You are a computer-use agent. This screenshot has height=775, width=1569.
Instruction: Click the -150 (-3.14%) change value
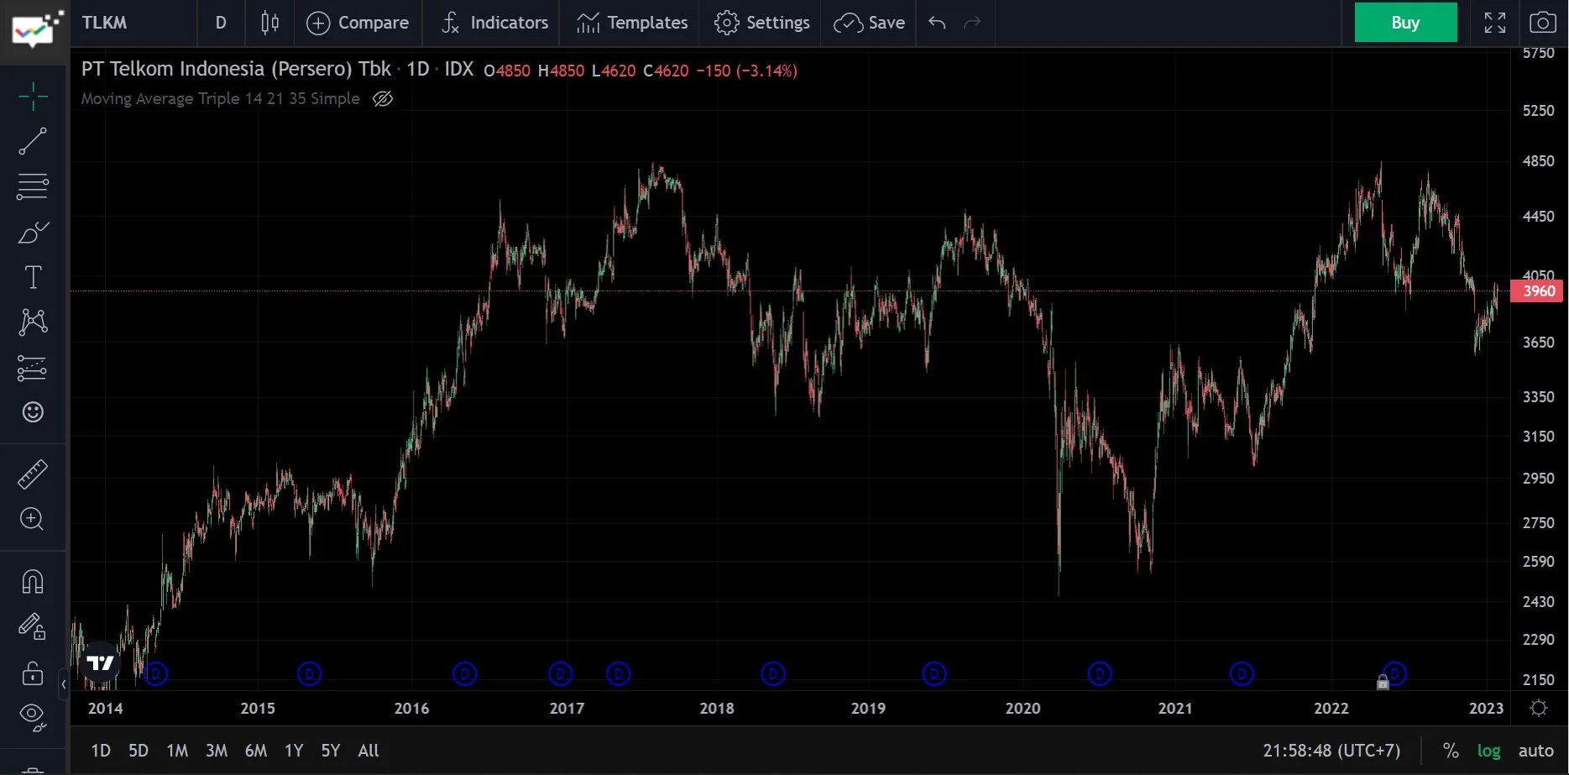coord(746,71)
